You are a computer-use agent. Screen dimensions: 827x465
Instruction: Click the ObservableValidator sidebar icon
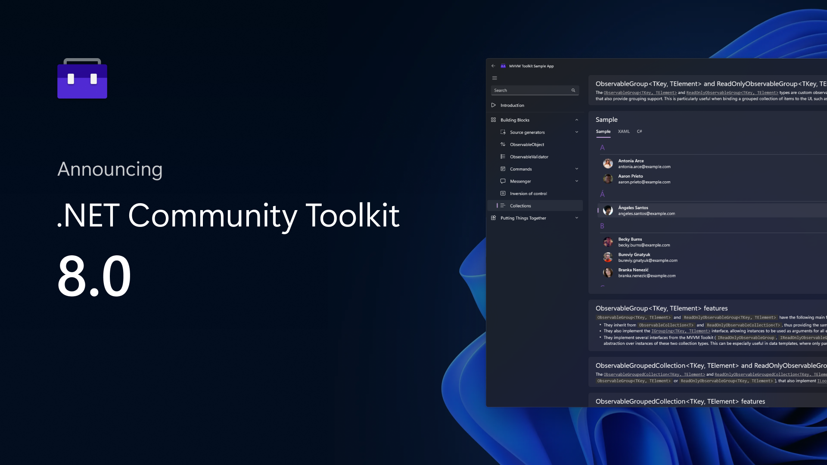(x=502, y=156)
